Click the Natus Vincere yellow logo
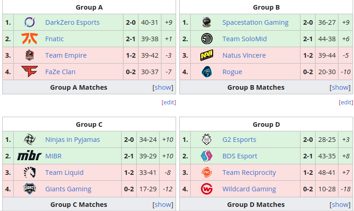Screen dimensions: 354x211 [x=206, y=55]
